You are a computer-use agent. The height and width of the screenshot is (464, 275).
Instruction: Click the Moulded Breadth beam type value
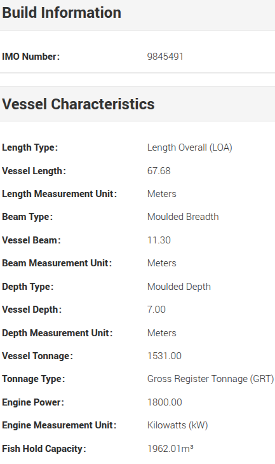tap(183, 217)
